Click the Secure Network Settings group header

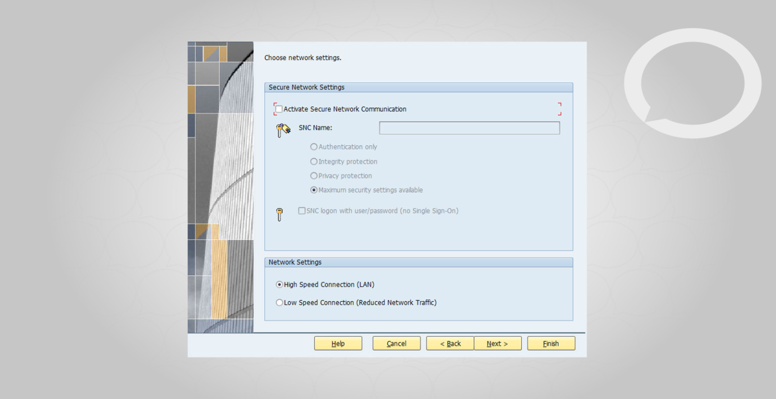(419, 87)
